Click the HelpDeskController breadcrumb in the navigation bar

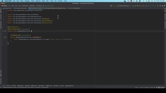tap(48, 6)
